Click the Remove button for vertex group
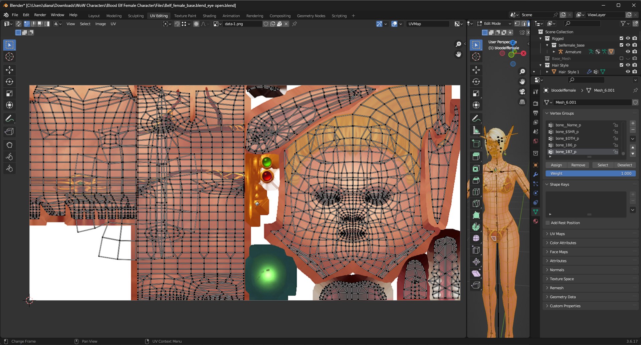The image size is (641, 345). point(578,165)
